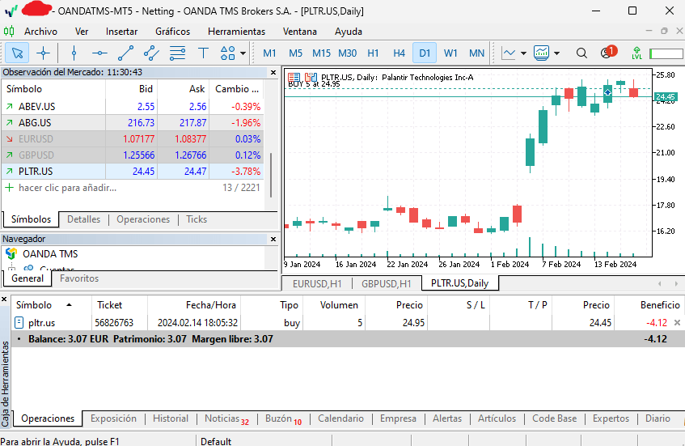Switch to Detalles tab

point(83,219)
